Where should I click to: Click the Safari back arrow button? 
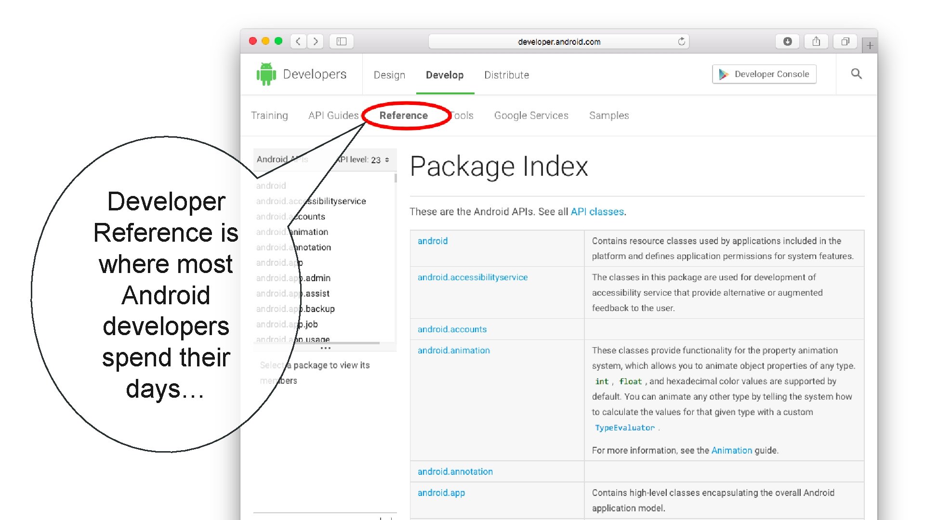(x=298, y=41)
